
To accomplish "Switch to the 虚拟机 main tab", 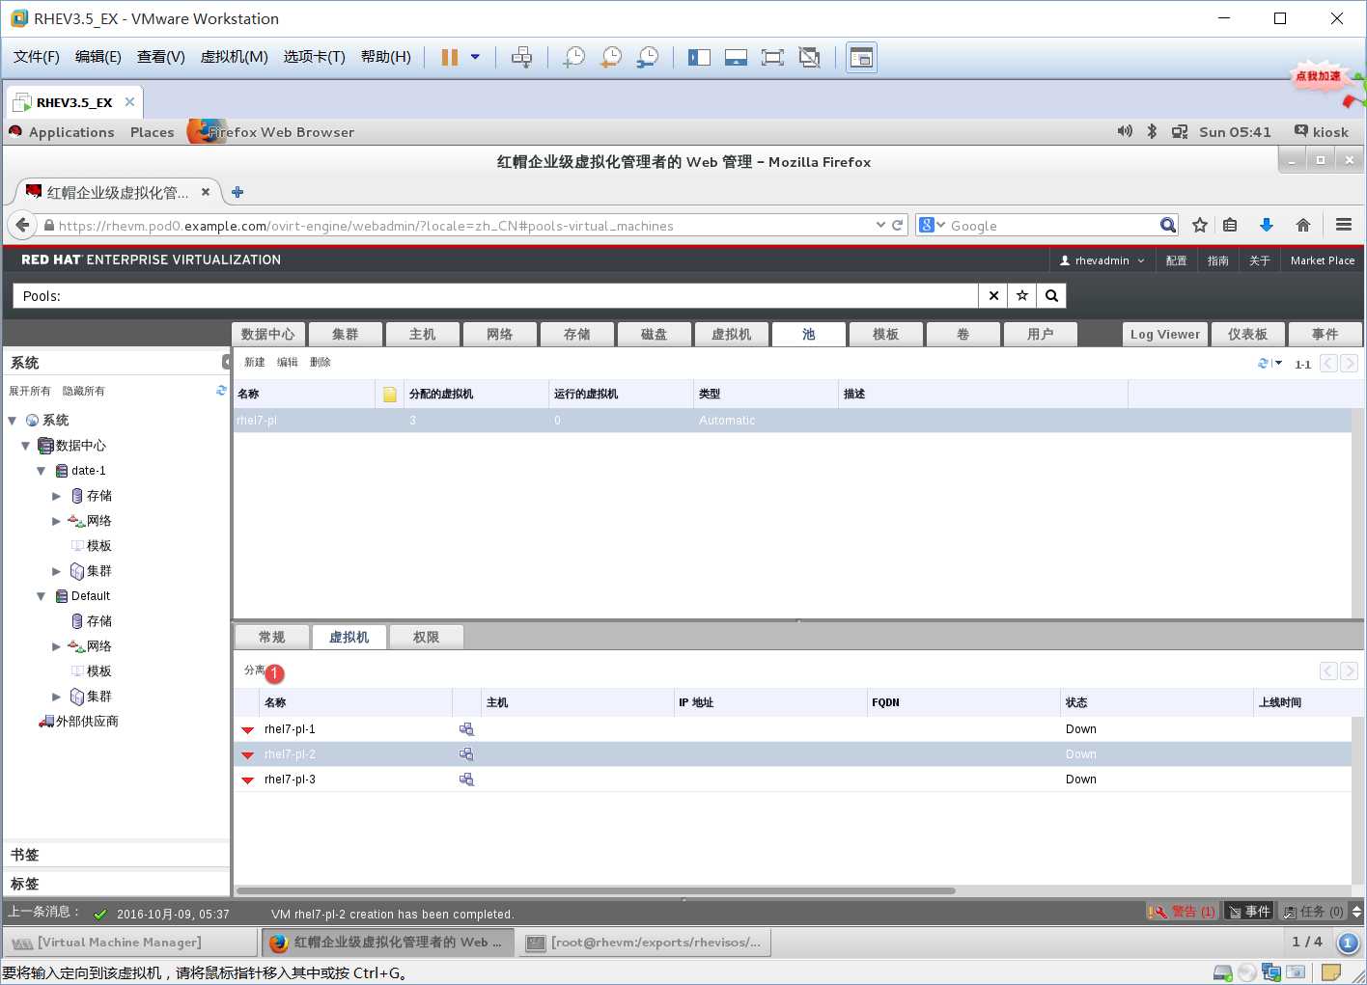I will [x=731, y=334].
